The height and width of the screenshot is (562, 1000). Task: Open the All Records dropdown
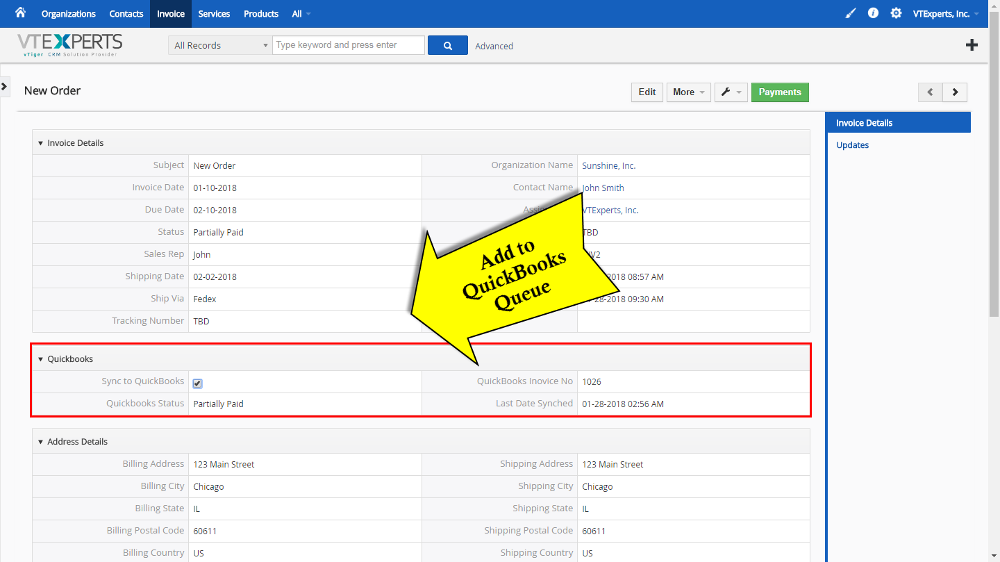220,45
